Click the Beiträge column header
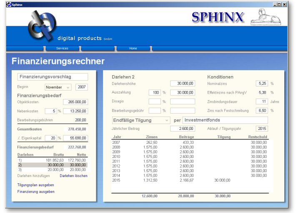Image resolution: width=296 pixels, height=213 pixels. click(x=186, y=137)
